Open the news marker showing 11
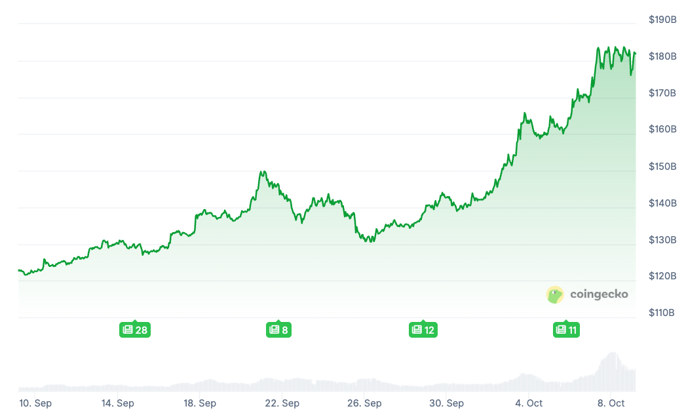The width and height of the screenshot is (686, 419). point(567,330)
